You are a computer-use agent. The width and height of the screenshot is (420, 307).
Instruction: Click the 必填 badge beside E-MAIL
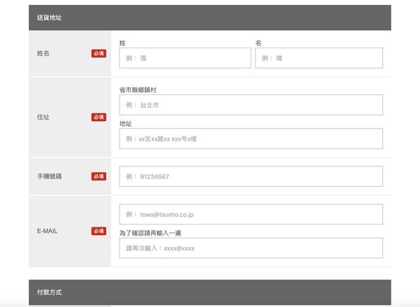(x=99, y=231)
